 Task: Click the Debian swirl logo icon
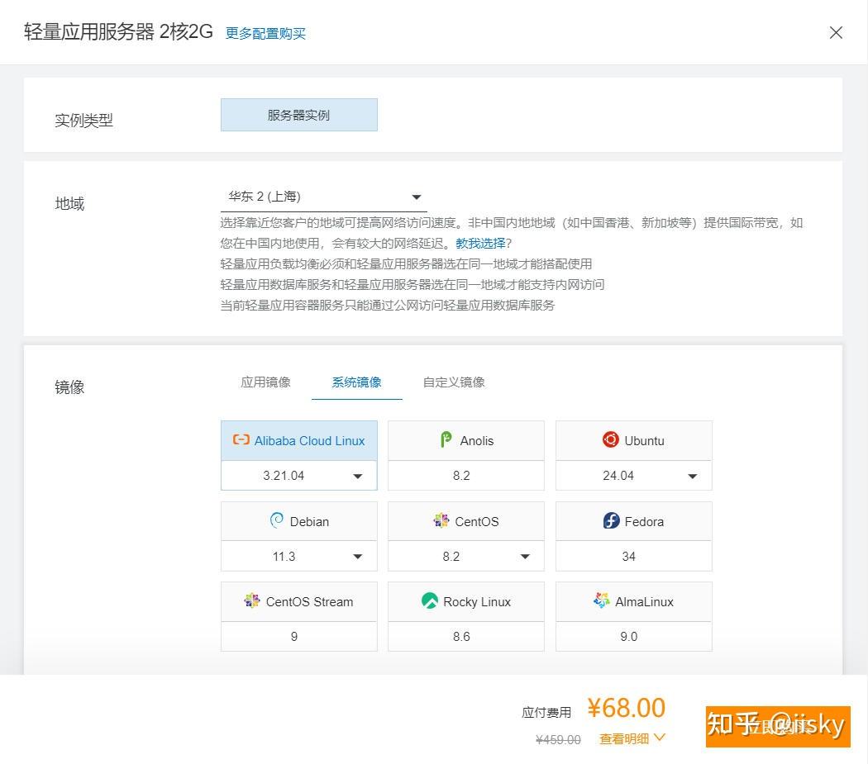point(276,520)
